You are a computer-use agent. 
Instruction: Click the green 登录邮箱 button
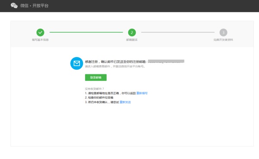point(96,77)
